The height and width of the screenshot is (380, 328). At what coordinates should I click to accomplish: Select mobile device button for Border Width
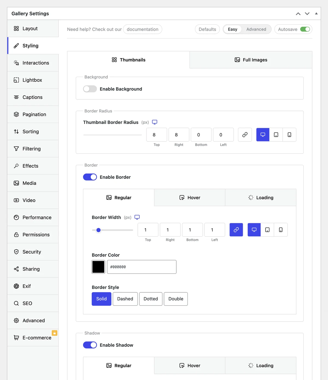click(281, 230)
